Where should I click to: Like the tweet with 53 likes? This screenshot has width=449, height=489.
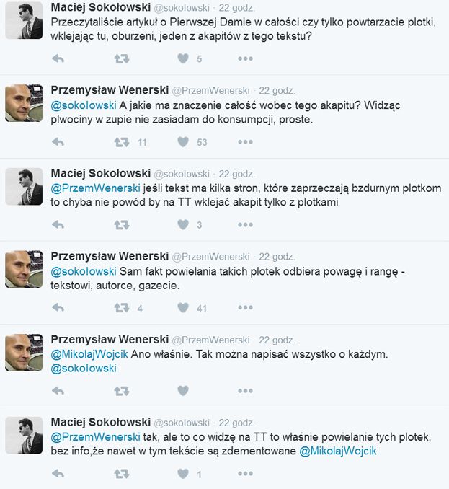pos(183,142)
